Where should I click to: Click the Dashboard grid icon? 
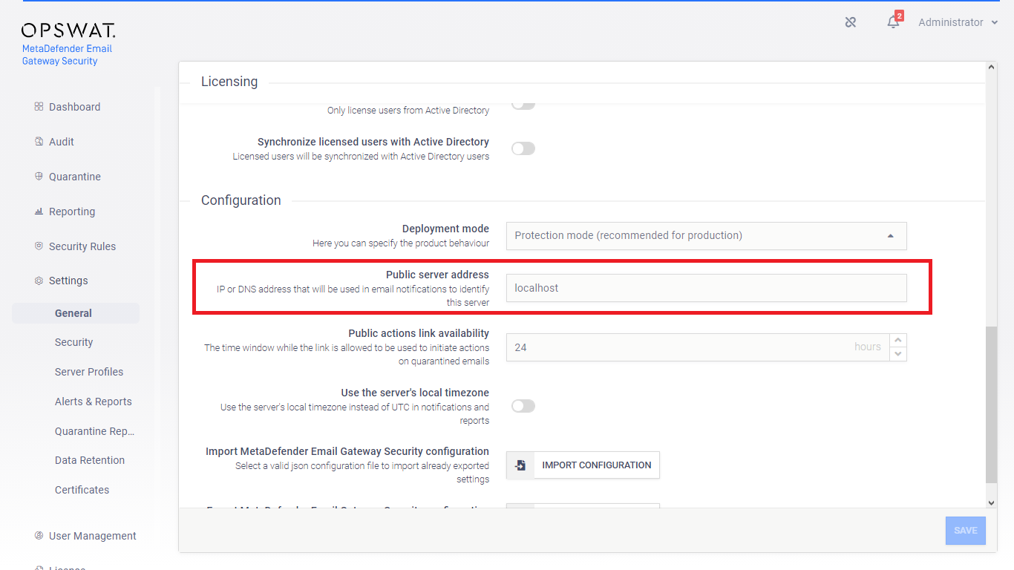click(x=39, y=107)
